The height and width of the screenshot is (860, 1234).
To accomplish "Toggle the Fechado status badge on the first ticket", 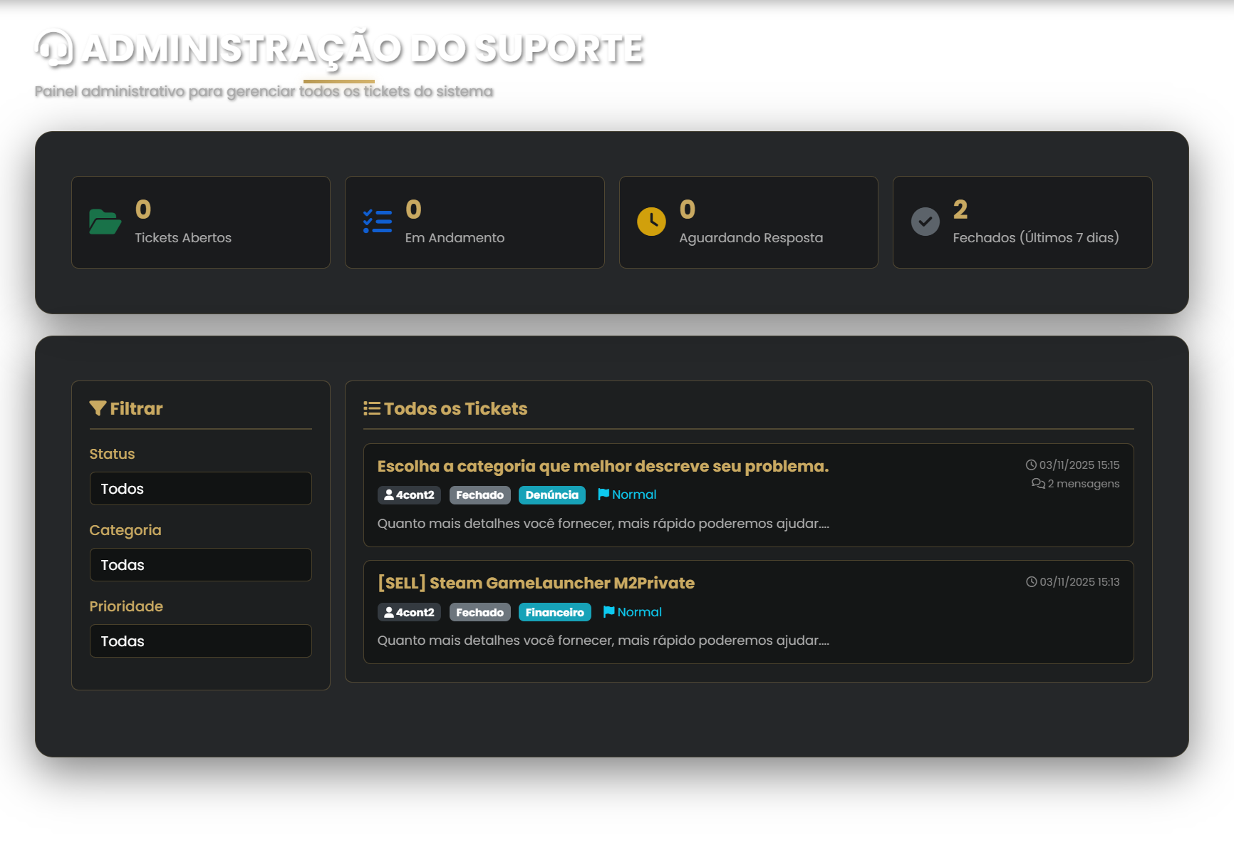I will [x=479, y=494].
